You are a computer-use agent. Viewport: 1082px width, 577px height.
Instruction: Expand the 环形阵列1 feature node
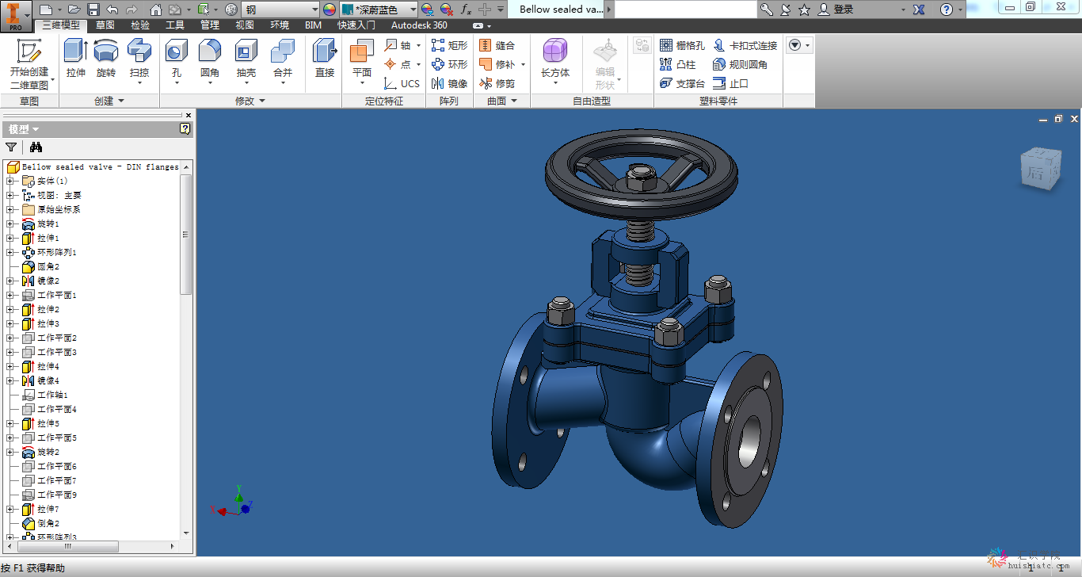tap(10, 252)
